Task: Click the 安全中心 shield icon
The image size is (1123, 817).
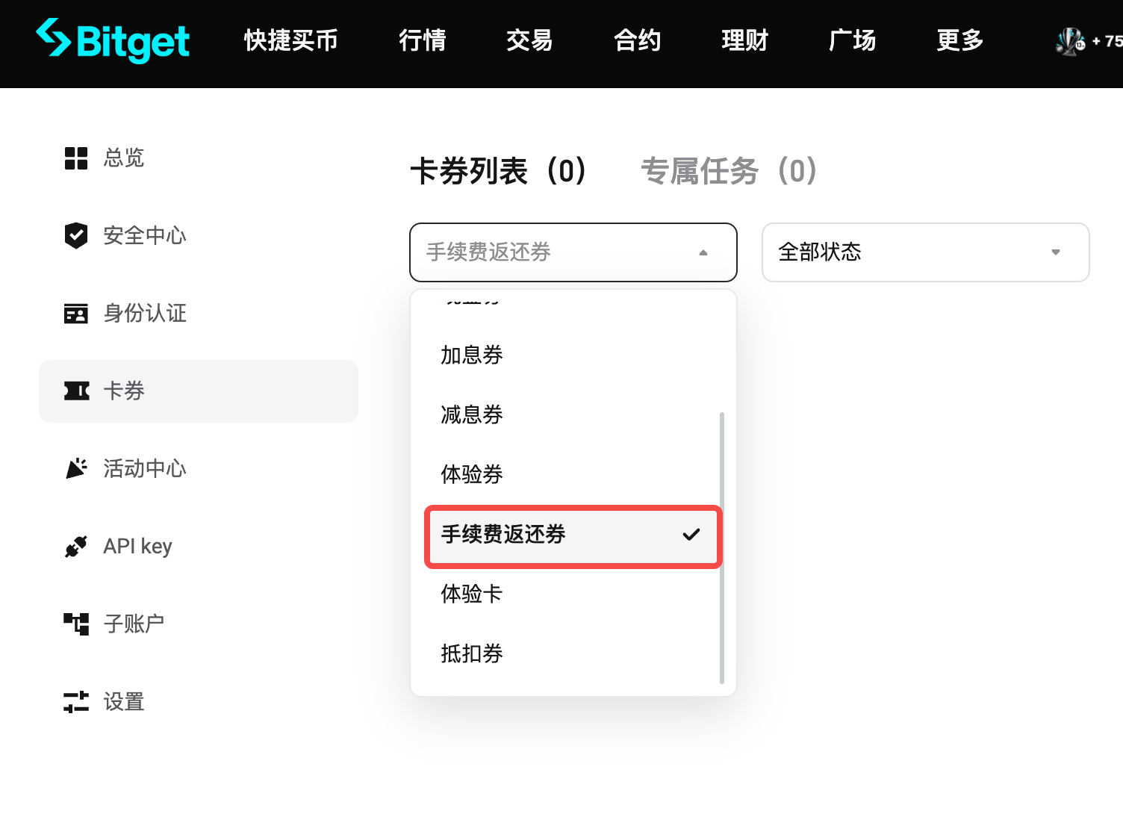Action: coord(75,235)
